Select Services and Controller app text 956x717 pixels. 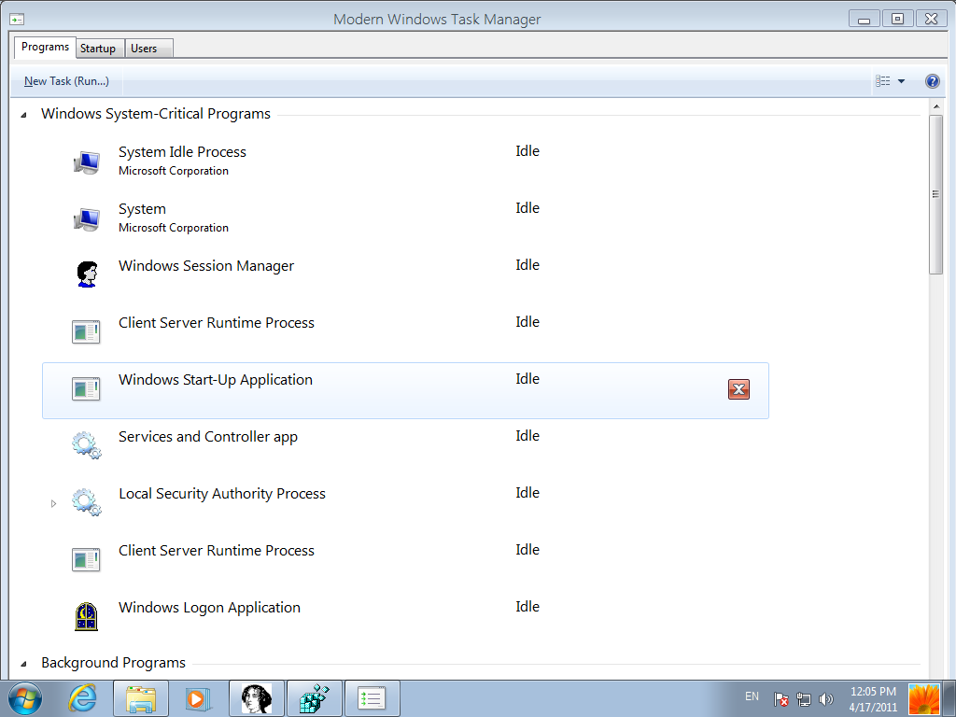pyautogui.click(x=208, y=437)
